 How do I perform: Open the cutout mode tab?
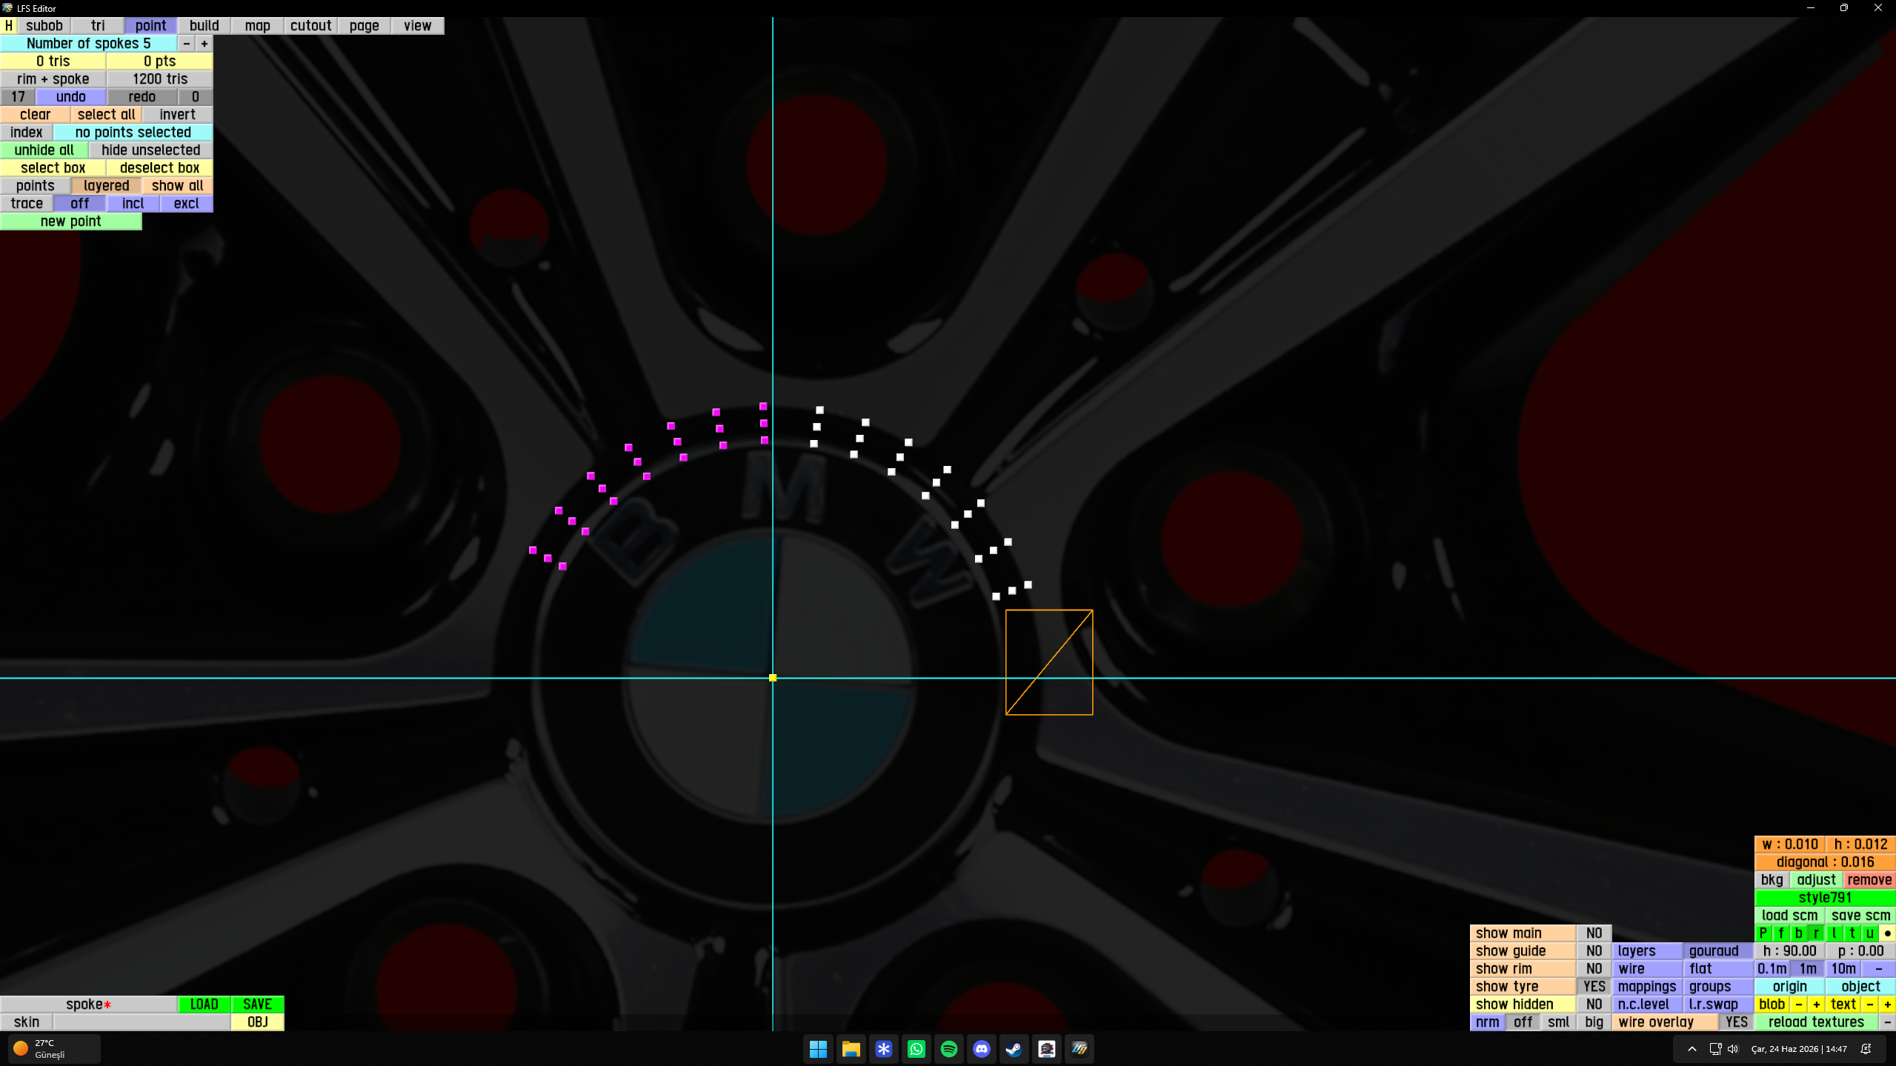click(311, 25)
